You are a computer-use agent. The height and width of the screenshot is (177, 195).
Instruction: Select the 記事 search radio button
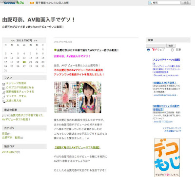coord(172,50)
